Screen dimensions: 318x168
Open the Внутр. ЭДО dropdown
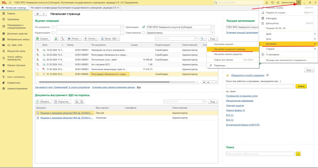pyautogui.click(x=110, y=39)
